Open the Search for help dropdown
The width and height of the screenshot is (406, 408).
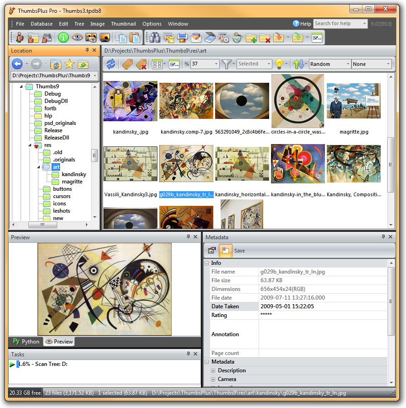364,24
